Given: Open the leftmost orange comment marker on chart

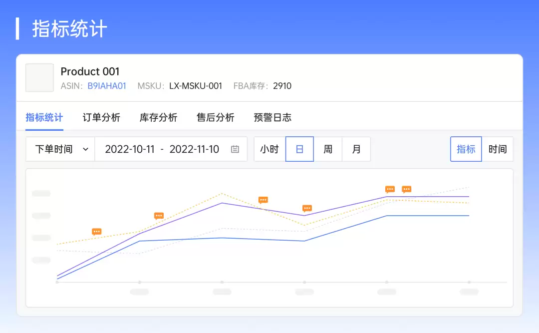Looking at the screenshot, I should tap(97, 232).
